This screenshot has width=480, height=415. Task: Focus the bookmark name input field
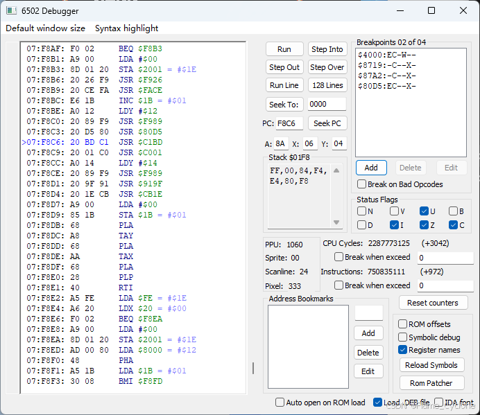[368, 312]
